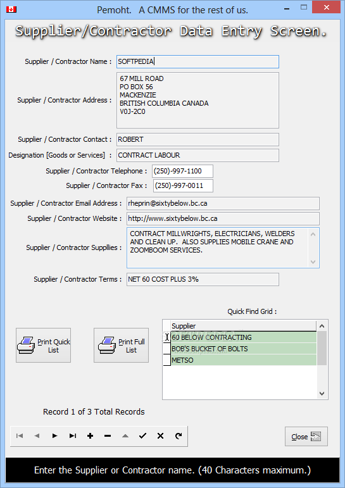Go to previous record arrow
This screenshot has height=488, width=345.
point(37,435)
